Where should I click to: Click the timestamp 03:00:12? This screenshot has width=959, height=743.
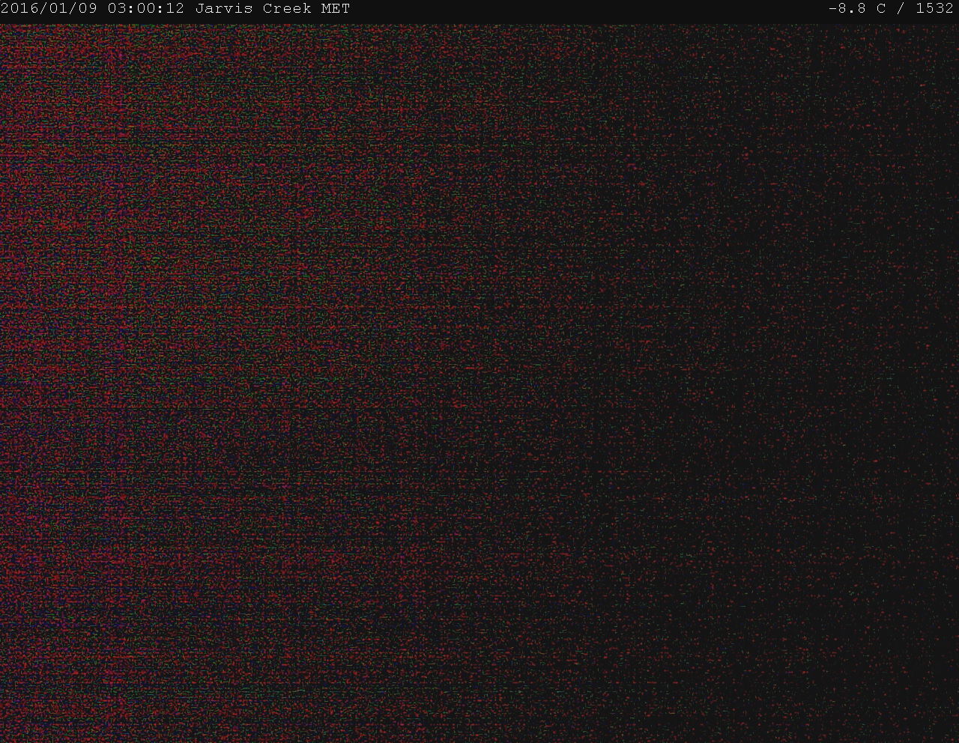tap(146, 9)
